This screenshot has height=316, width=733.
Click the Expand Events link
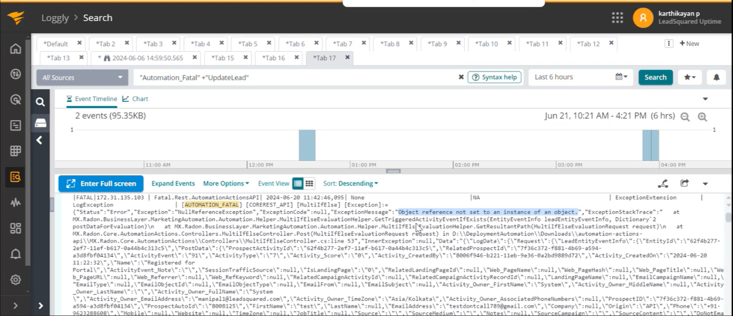click(173, 183)
